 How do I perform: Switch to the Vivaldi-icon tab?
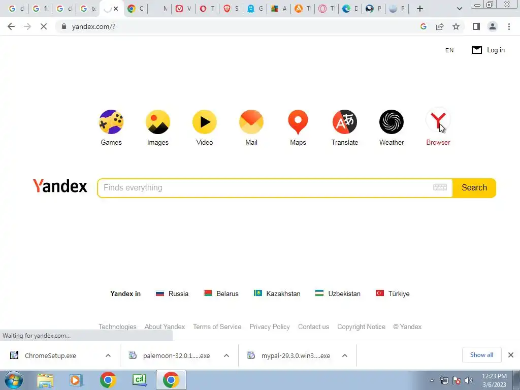tap(183, 9)
